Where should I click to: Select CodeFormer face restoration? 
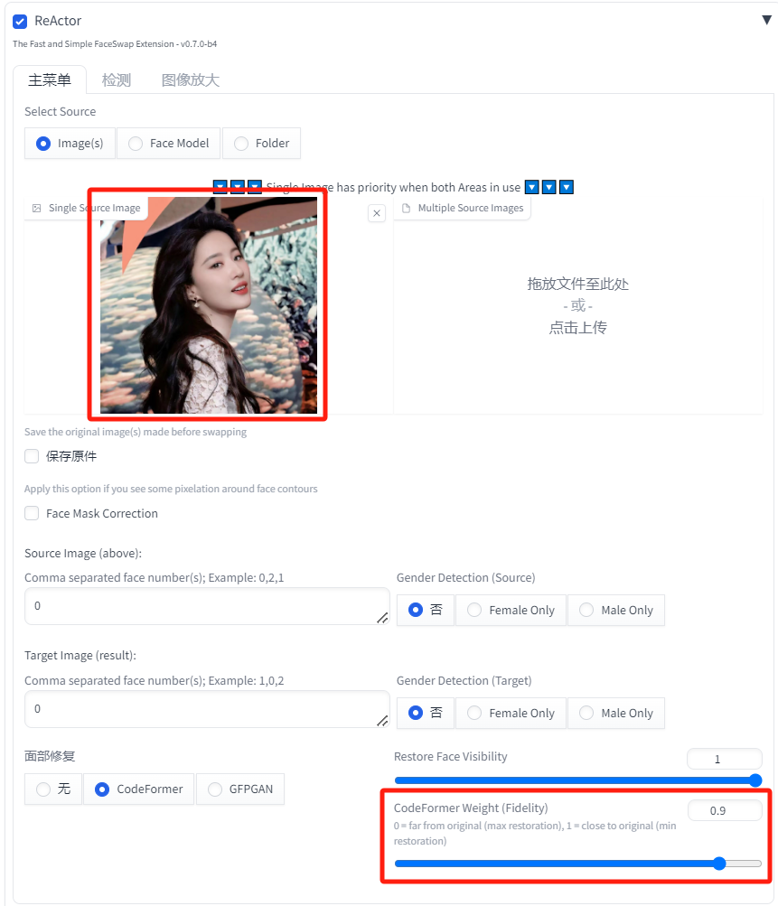tap(139, 789)
